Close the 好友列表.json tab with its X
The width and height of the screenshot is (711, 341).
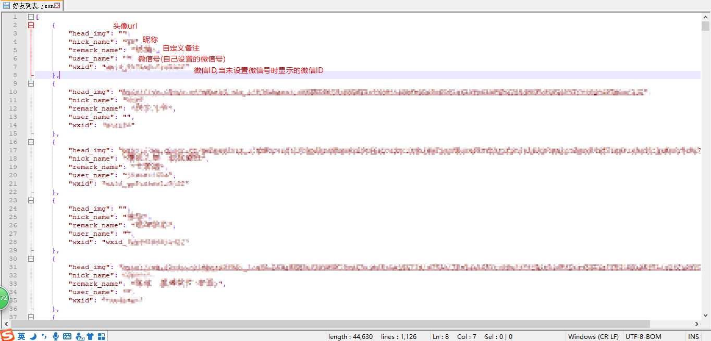click(57, 6)
